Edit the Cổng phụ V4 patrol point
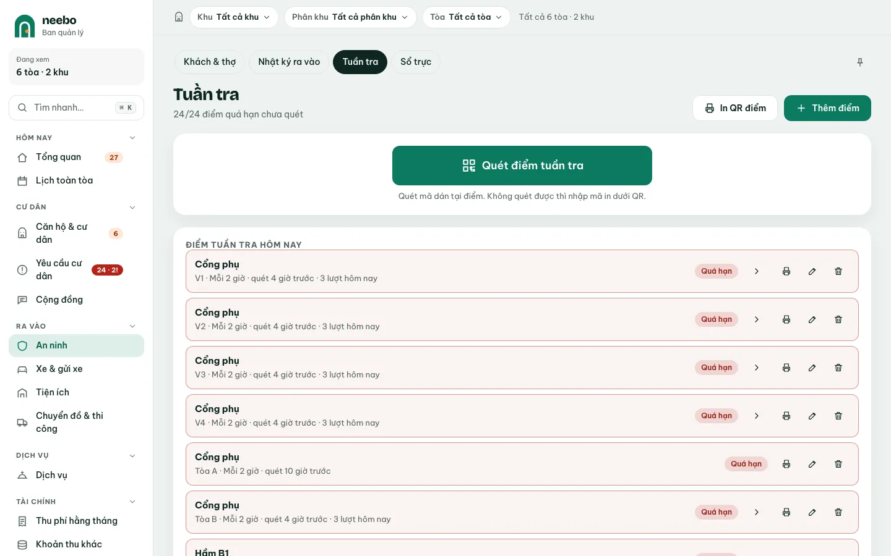The width and height of the screenshot is (891, 556). [x=812, y=416]
